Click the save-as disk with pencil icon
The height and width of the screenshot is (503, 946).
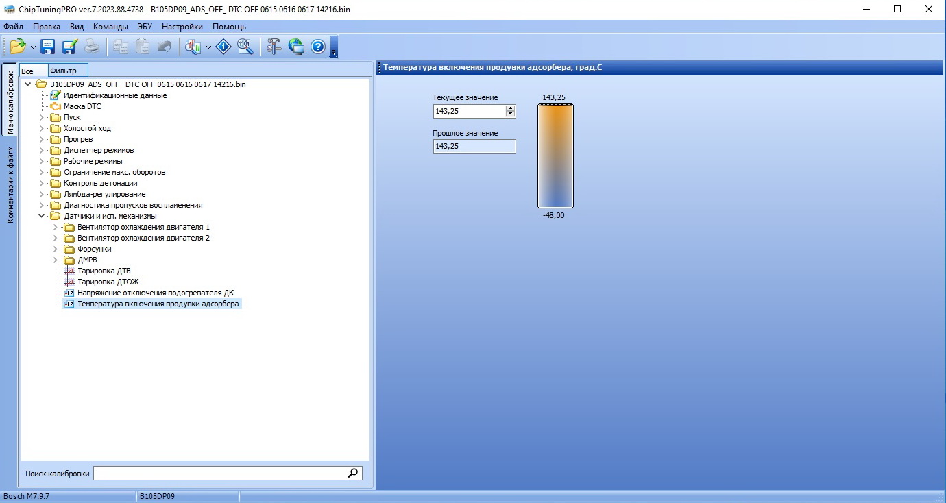point(69,47)
